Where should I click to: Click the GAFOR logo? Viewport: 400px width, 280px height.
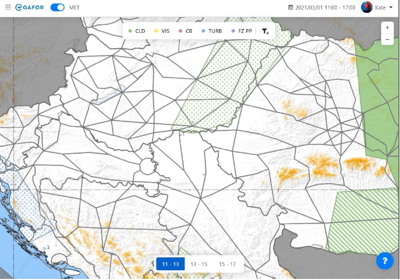30,8
